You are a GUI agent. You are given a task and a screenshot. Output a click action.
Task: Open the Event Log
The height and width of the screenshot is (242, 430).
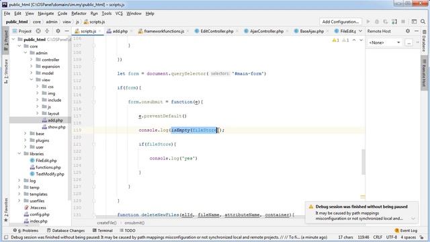[x=406, y=231]
